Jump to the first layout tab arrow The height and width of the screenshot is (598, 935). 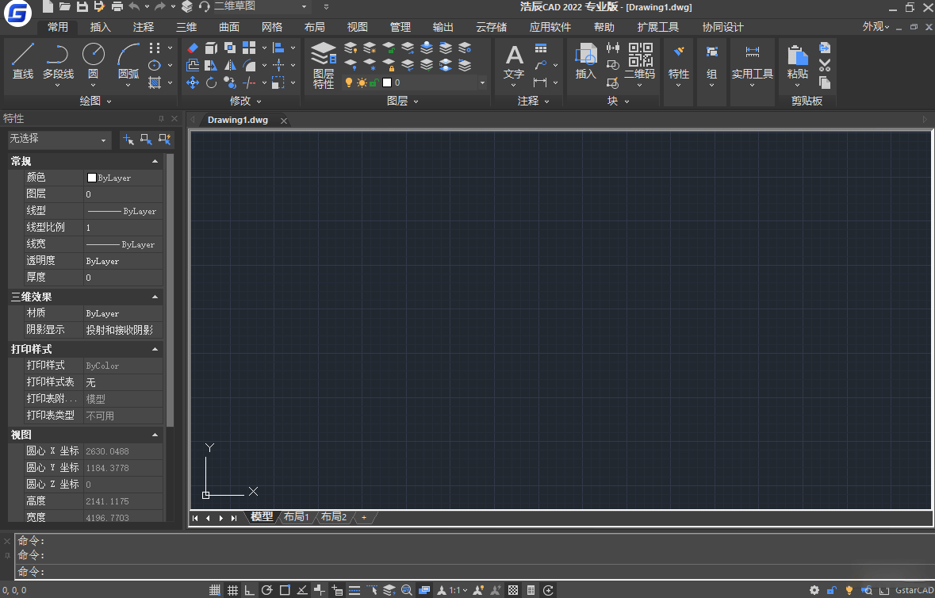tap(195, 518)
